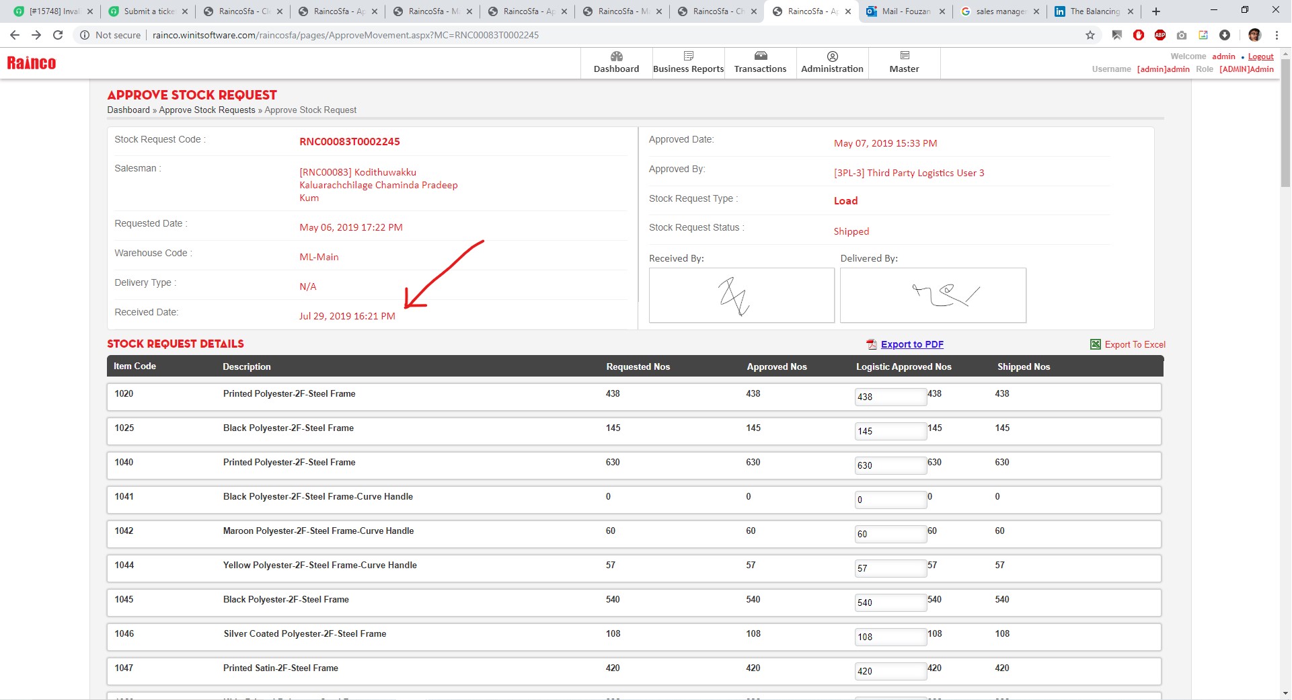Click Approve Stock Requests breadcrumb

207,110
